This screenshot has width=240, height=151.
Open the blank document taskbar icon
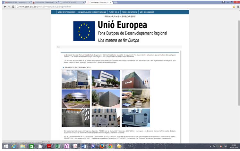point(40,146)
